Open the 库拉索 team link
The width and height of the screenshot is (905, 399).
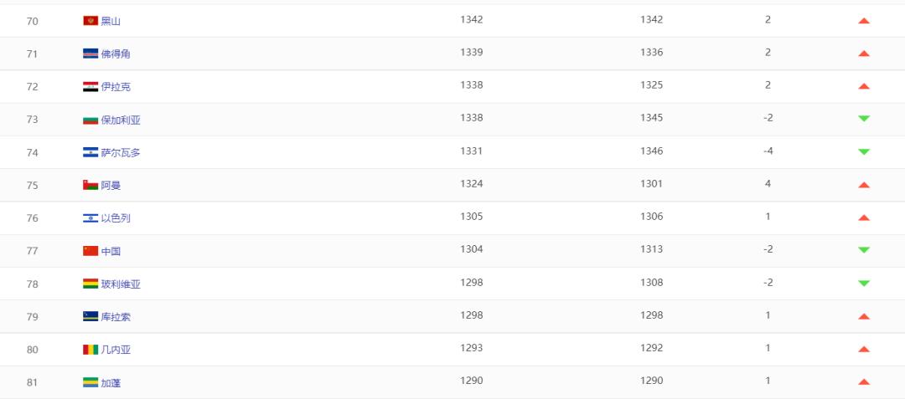coord(116,317)
